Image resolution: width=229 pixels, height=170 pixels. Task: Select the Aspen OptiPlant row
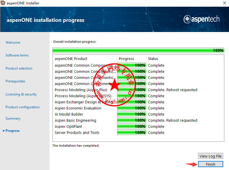click(138, 127)
